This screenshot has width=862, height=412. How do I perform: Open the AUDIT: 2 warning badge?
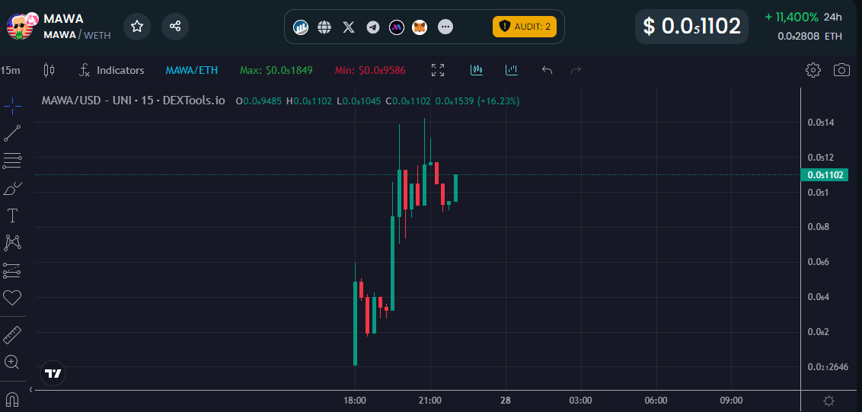[525, 27]
